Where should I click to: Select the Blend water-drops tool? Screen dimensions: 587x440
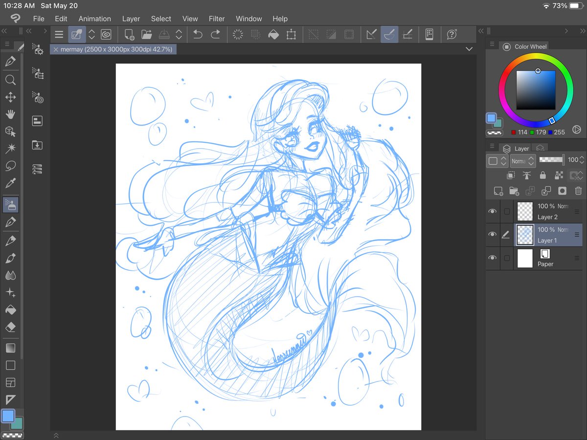(x=10, y=276)
